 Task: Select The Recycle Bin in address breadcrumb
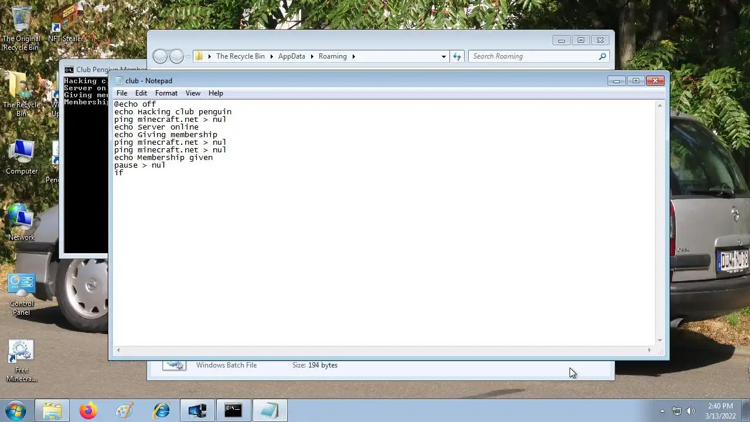(240, 56)
